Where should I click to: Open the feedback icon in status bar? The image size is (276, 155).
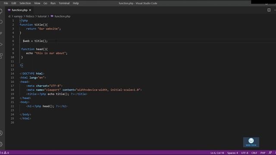pyautogui.click(x=270, y=153)
